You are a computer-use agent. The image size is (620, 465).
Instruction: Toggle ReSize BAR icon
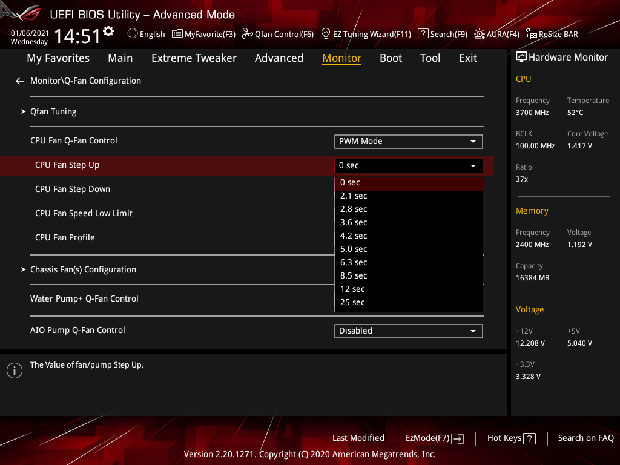(x=532, y=34)
